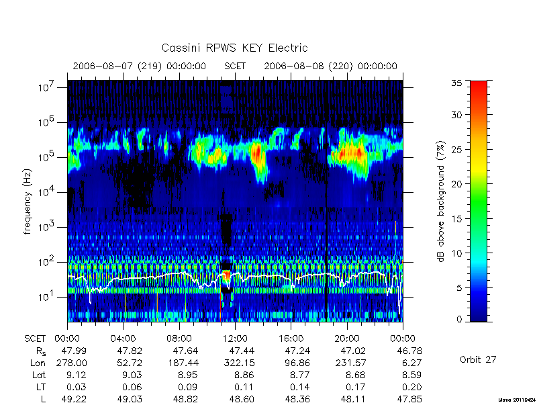Image resolution: width=537 pixels, height=403 pixels.
Task: Click the LT value 0.09
Action: 189,388
